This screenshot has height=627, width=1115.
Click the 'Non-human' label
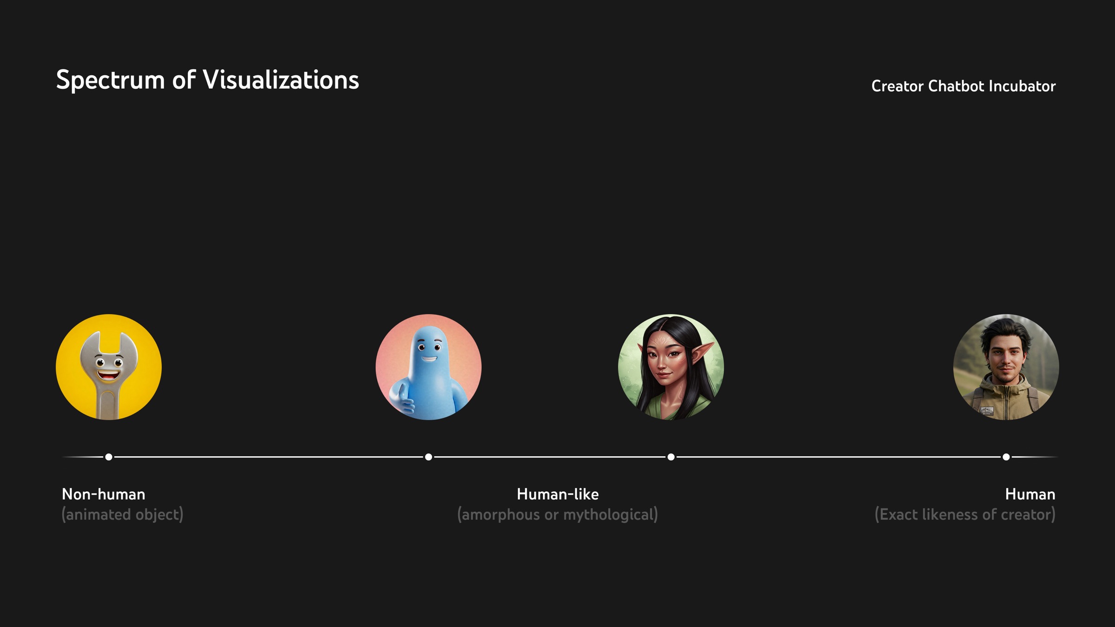[x=104, y=494]
